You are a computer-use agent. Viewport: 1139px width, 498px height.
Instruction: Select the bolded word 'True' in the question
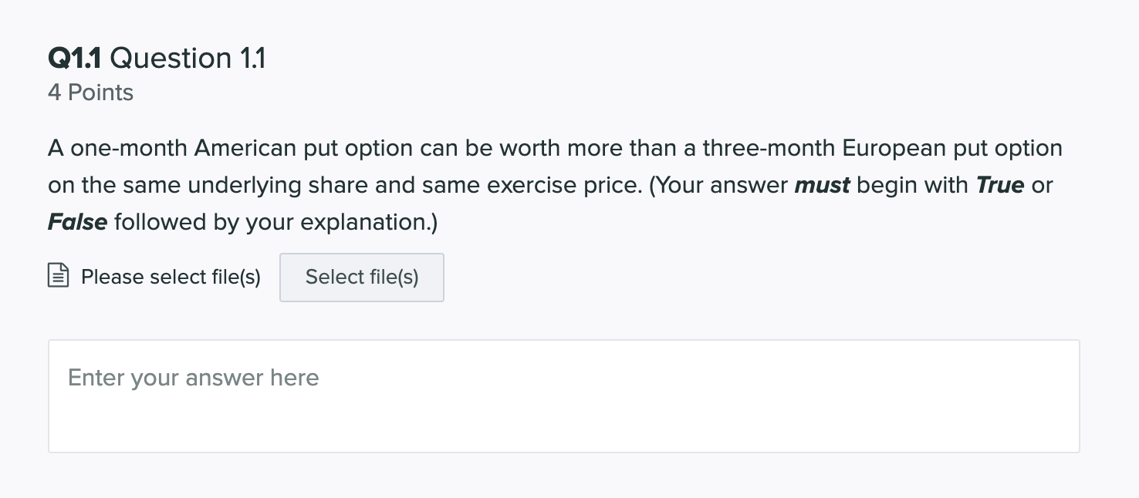999,184
